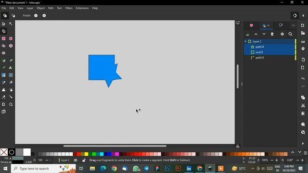This screenshot has height=173, width=308.
Task: Switch to the heart-icon dock tab
Action: [x=251, y=25]
